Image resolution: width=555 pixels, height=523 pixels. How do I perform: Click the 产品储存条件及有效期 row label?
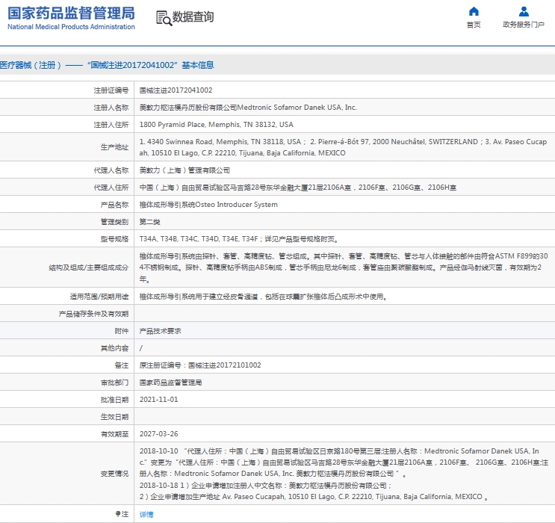[x=93, y=314]
